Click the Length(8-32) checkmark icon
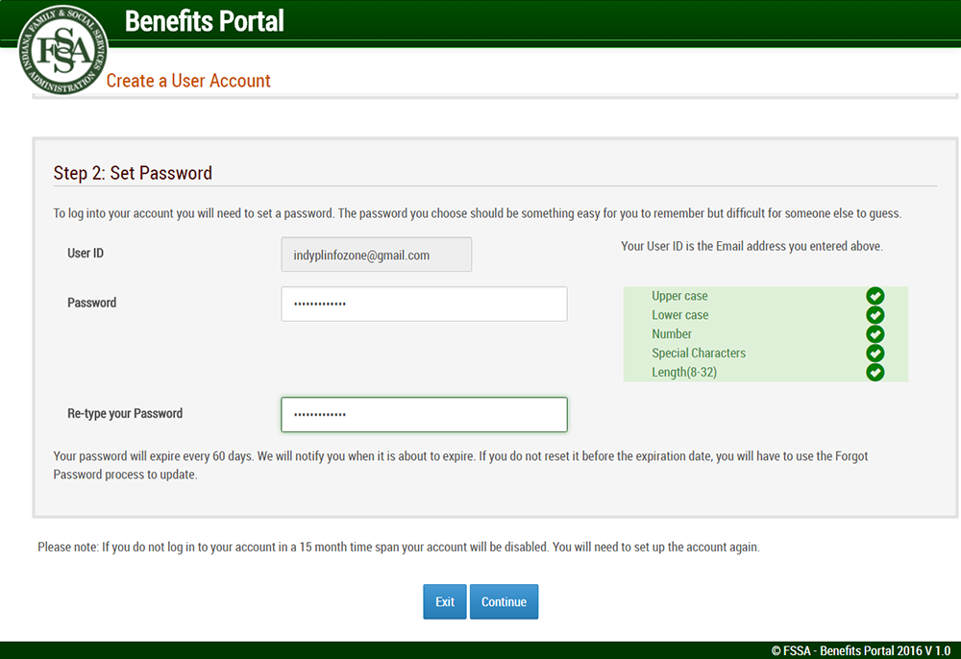The image size is (961, 659). pos(875,372)
